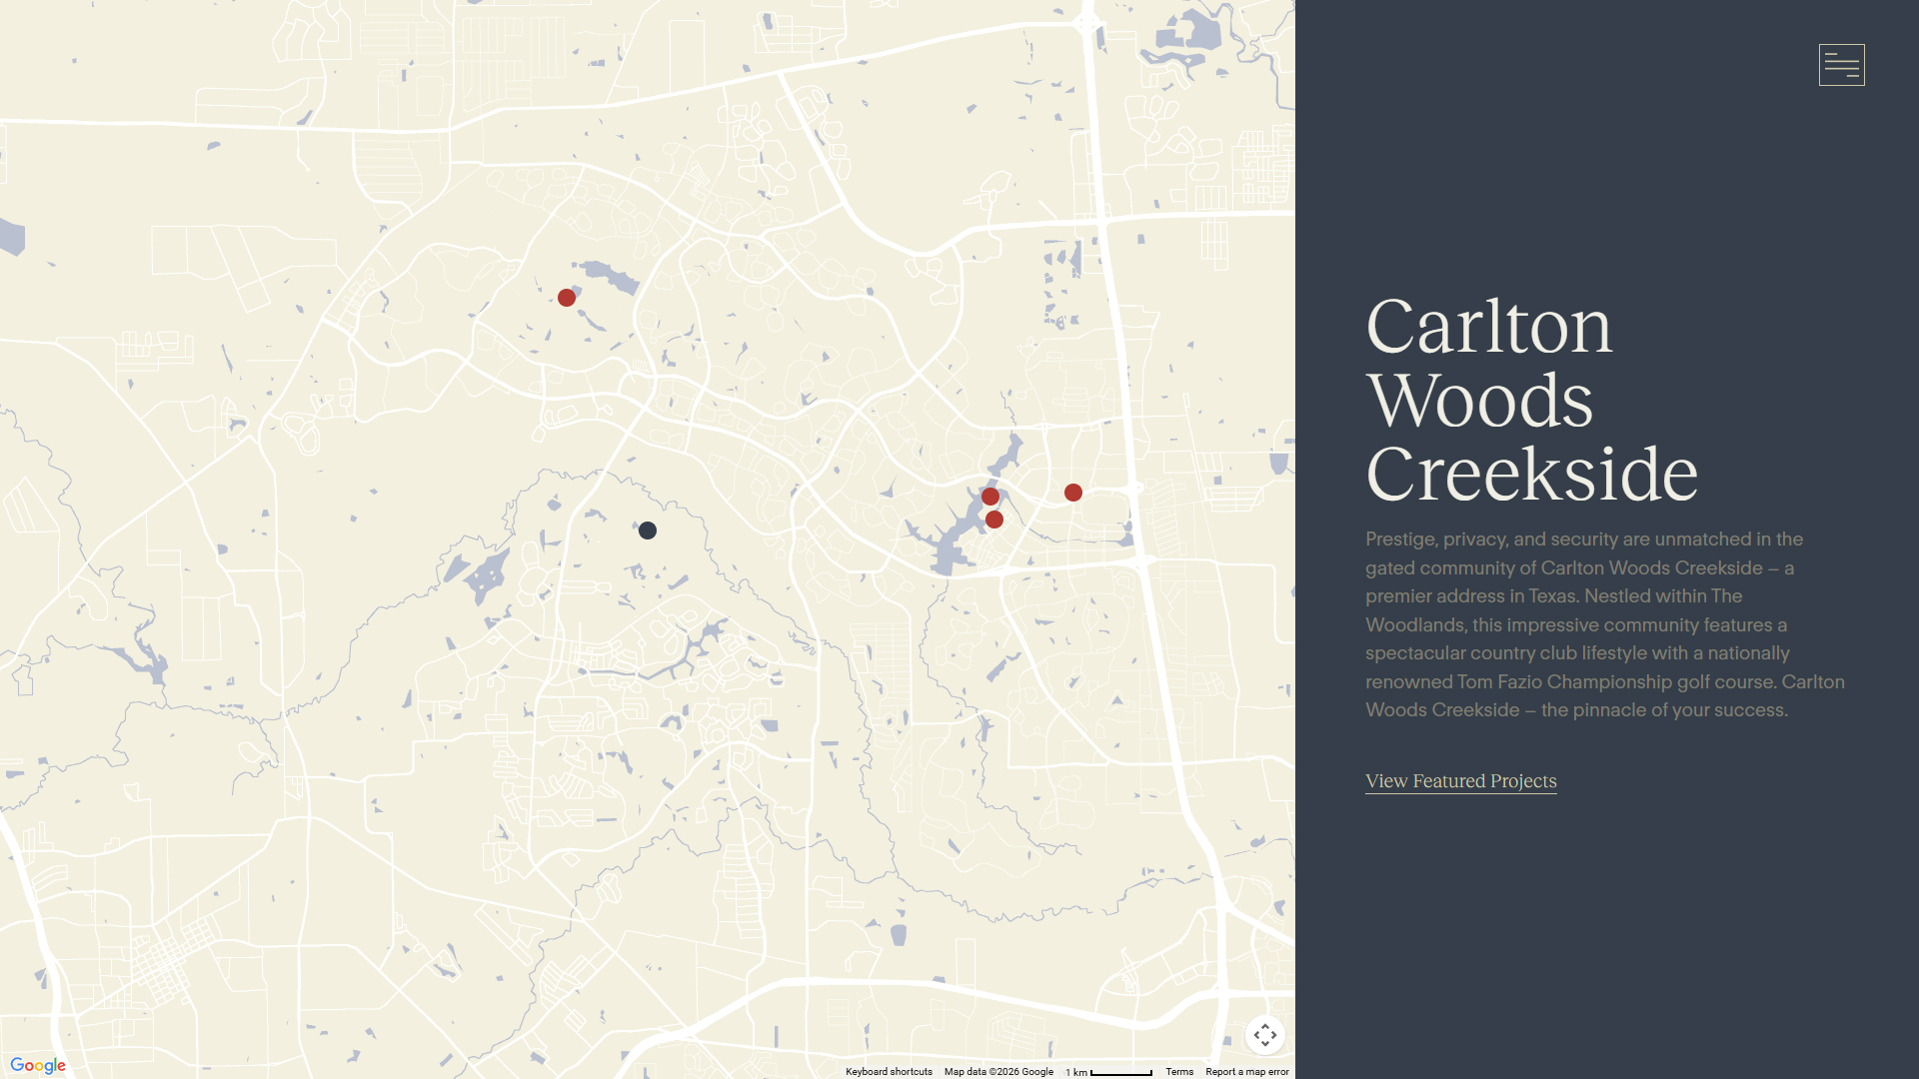Click Report a map error link
Image resolution: width=1919 pixels, height=1079 pixels.
[1247, 1072]
